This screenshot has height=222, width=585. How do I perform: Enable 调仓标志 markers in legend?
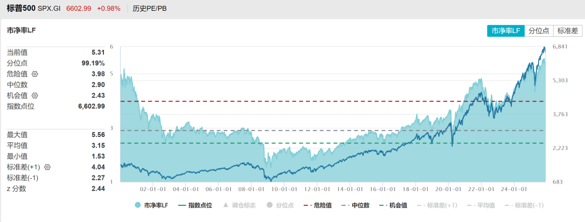coord(240,205)
